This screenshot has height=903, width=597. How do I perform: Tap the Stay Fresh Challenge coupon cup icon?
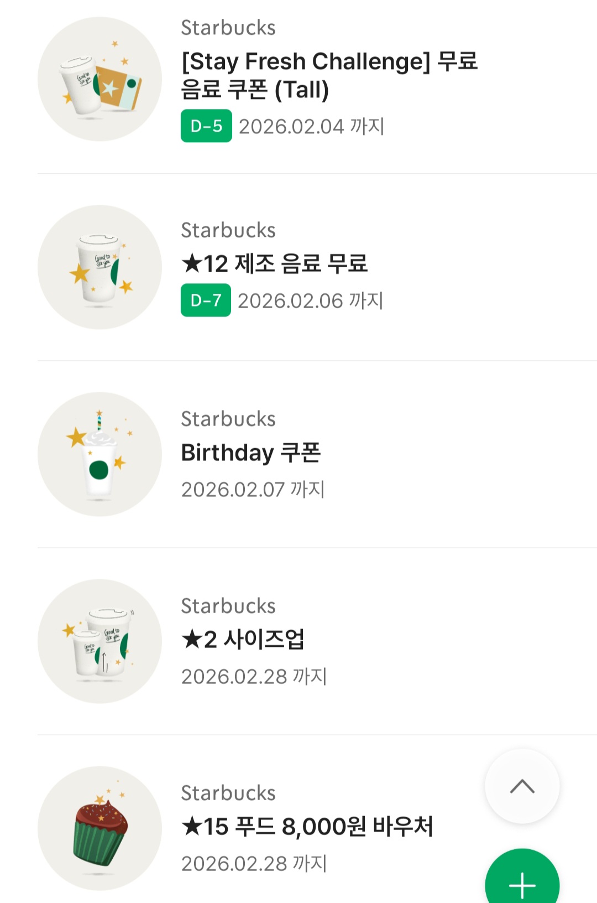pyautogui.click(x=99, y=79)
